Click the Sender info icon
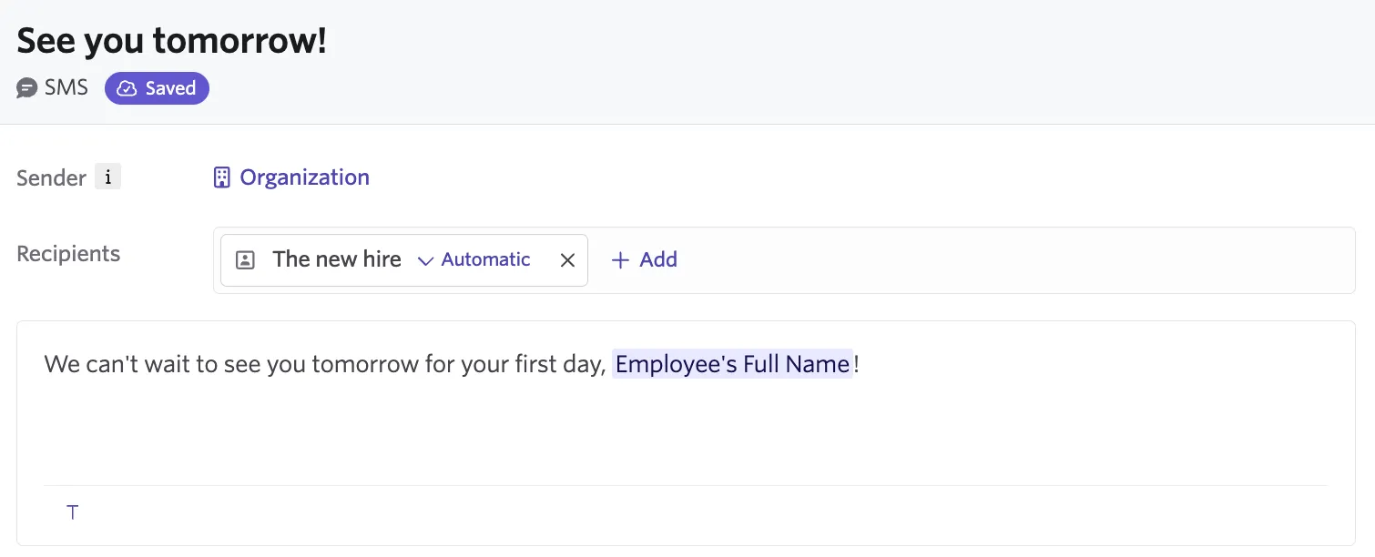The width and height of the screenshot is (1375, 557). pyautogui.click(x=107, y=177)
